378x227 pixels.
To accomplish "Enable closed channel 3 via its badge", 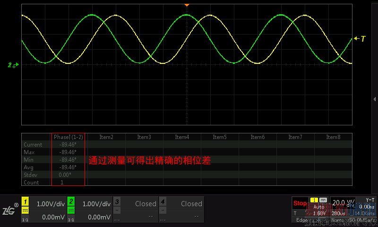I will coord(117,201).
